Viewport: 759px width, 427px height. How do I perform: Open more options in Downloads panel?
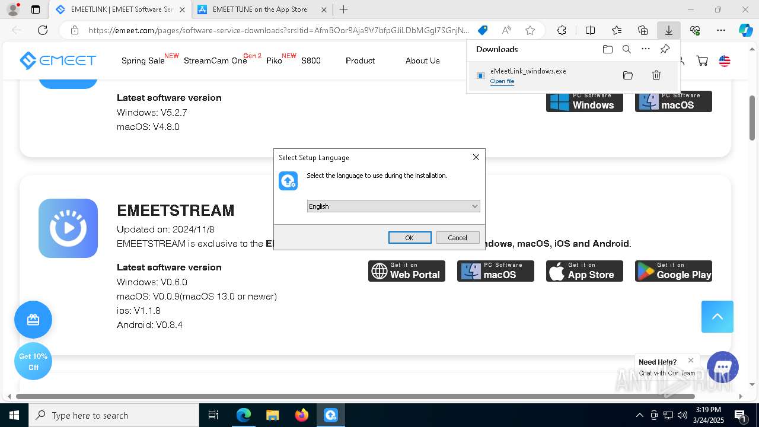[x=646, y=49]
